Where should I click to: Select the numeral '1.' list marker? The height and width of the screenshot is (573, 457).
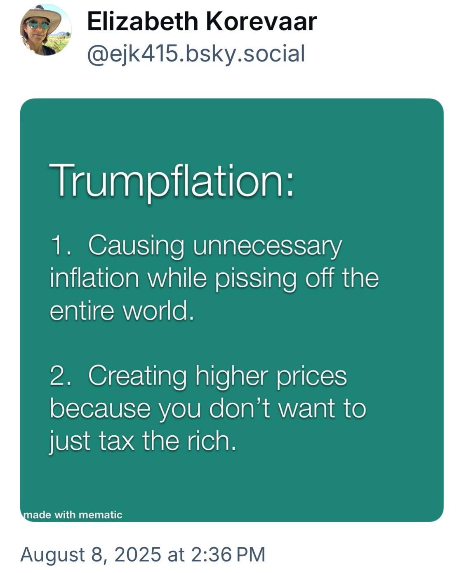61,246
